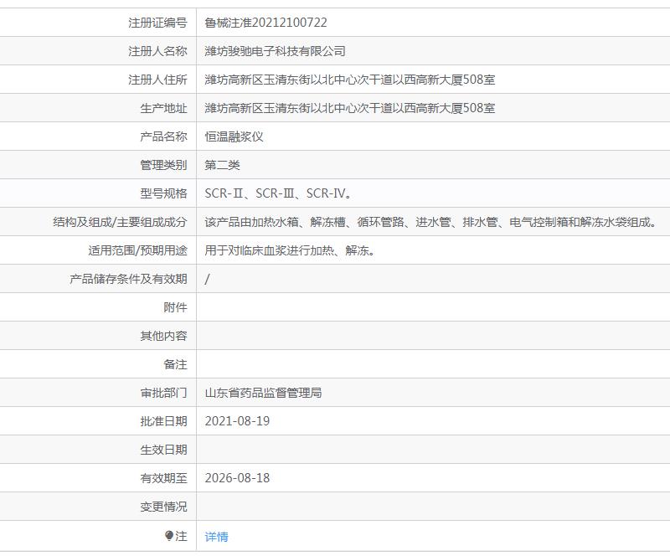Screen dimensions: 670x556
Task: Click the 变更情况 label
Action: pyautogui.click(x=163, y=507)
